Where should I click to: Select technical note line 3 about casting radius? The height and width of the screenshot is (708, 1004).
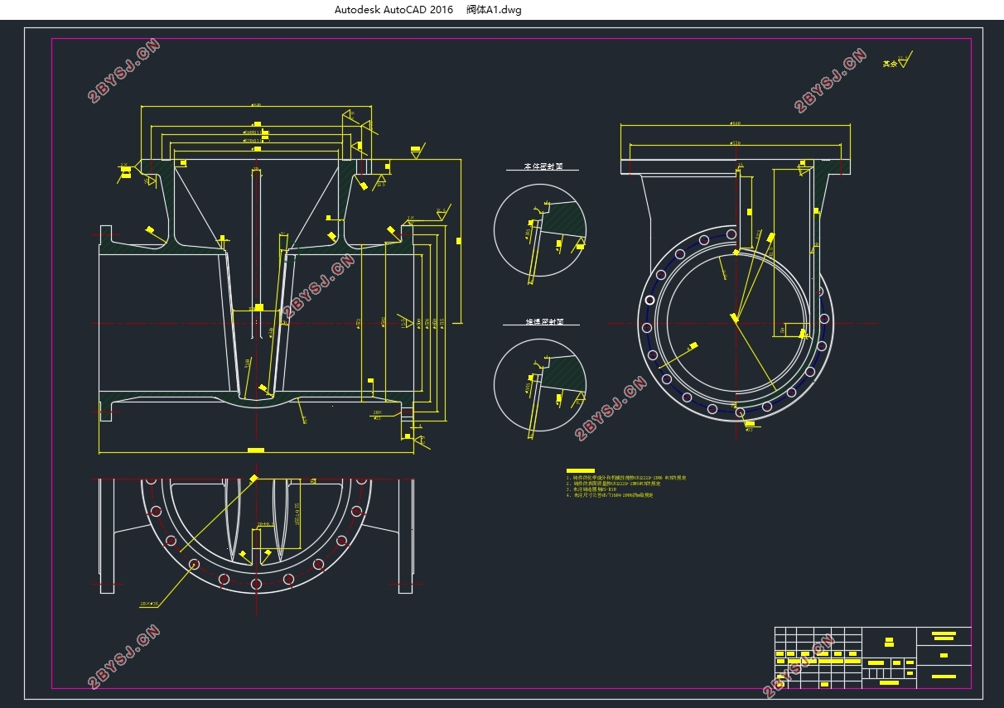coord(591,489)
